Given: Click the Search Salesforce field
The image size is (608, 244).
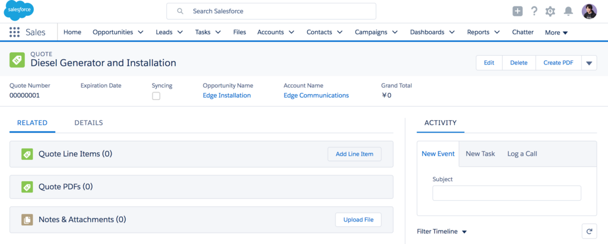Looking at the screenshot, I should (271, 11).
